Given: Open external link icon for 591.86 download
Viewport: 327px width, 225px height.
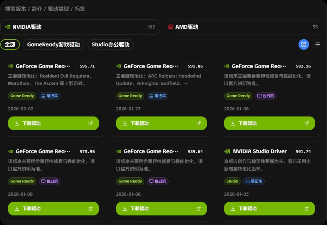Looking at the screenshot, I should pos(199,123).
